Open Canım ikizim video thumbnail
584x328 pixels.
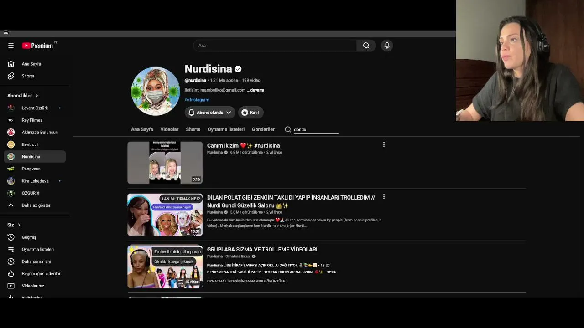(x=165, y=163)
